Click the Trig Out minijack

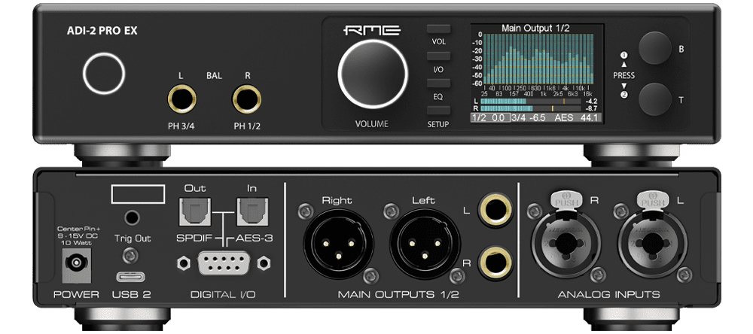coord(130,218)
